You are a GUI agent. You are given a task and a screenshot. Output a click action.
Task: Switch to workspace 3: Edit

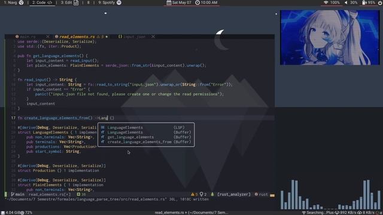click(69, 2)
